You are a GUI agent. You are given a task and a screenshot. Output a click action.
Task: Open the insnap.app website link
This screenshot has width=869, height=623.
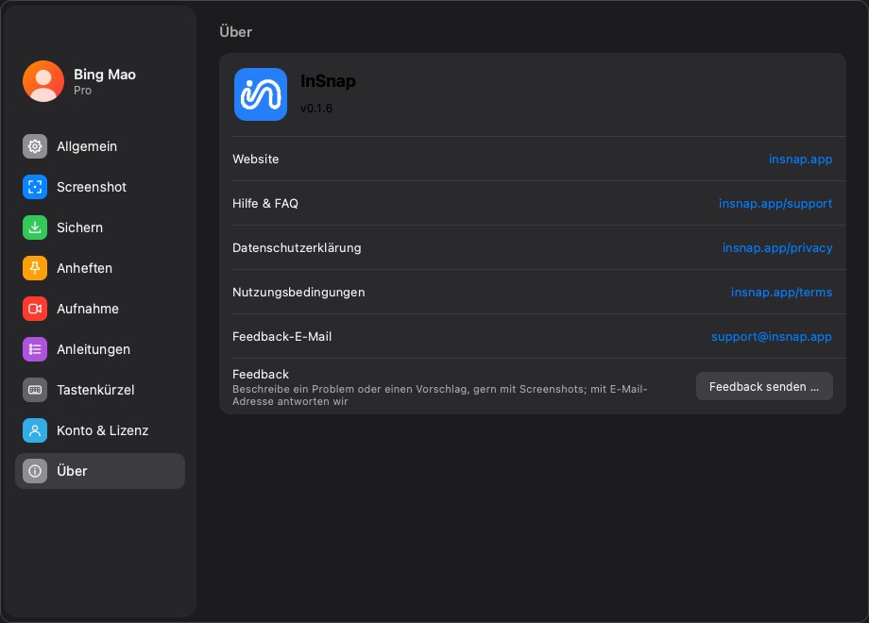coord(800,159)
